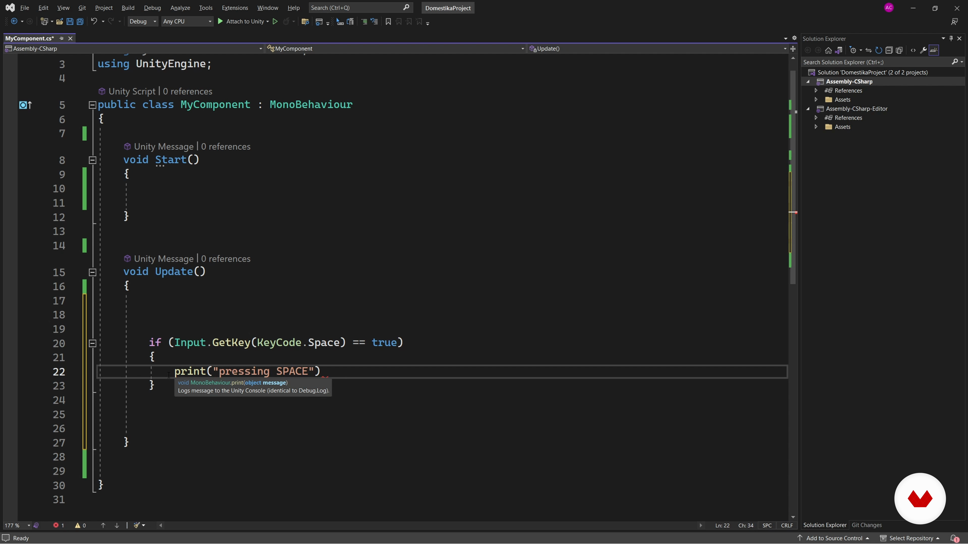Viewport: 968px width, 544px height.
Task: Click the Find in Files folder-search icon
Action: click(x=305, y=22)
